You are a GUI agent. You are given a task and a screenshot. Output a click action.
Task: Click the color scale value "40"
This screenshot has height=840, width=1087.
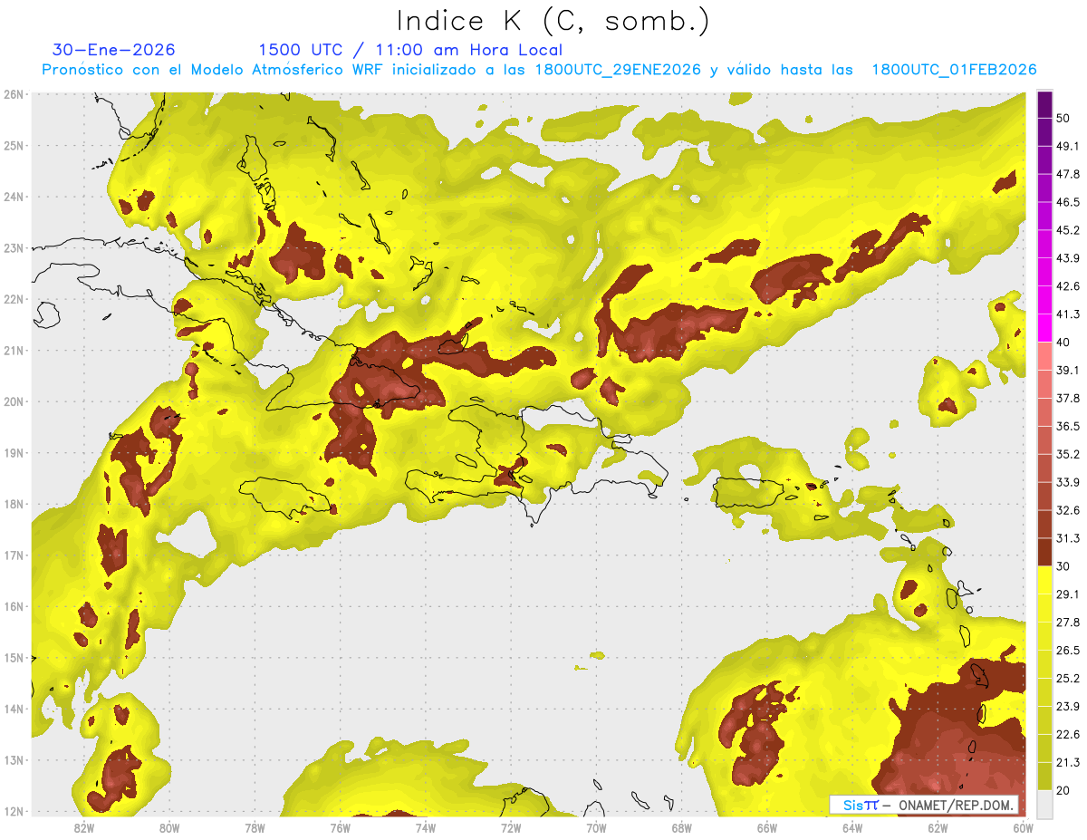pos(1063,343)
